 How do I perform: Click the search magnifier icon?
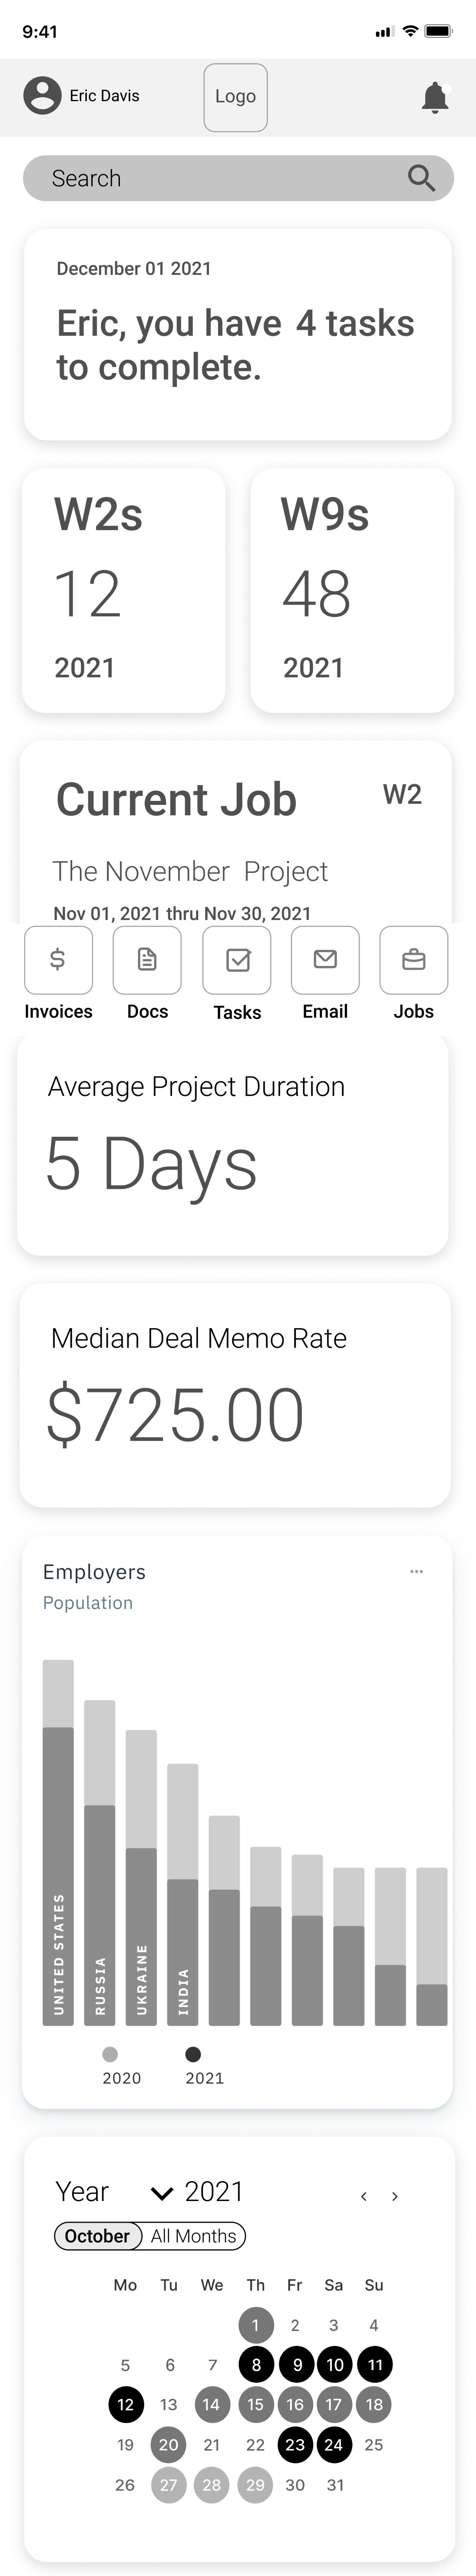pos(421,178)
